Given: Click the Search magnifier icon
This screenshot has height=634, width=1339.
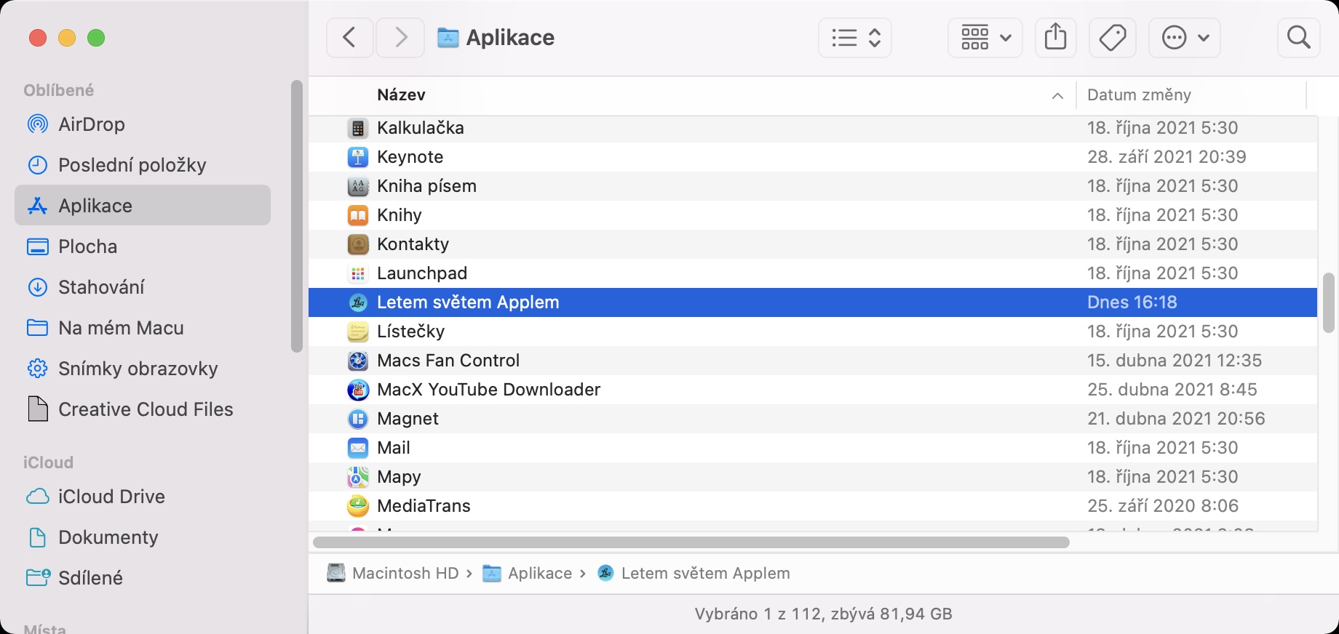Looking at the screenshot, I should pyautogui.click(x=1298, y=37).
